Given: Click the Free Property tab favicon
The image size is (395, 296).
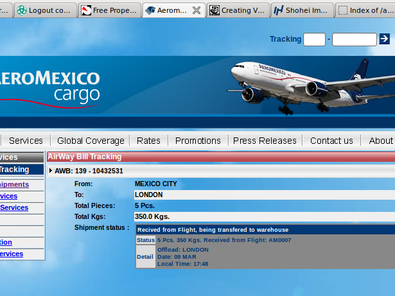Looking at the screenshot, I should click(x=86, y=10).
